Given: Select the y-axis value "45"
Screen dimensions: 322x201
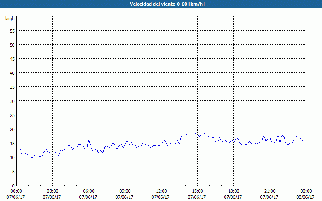Looking at the screenshot, I should [x=12, y=59].
